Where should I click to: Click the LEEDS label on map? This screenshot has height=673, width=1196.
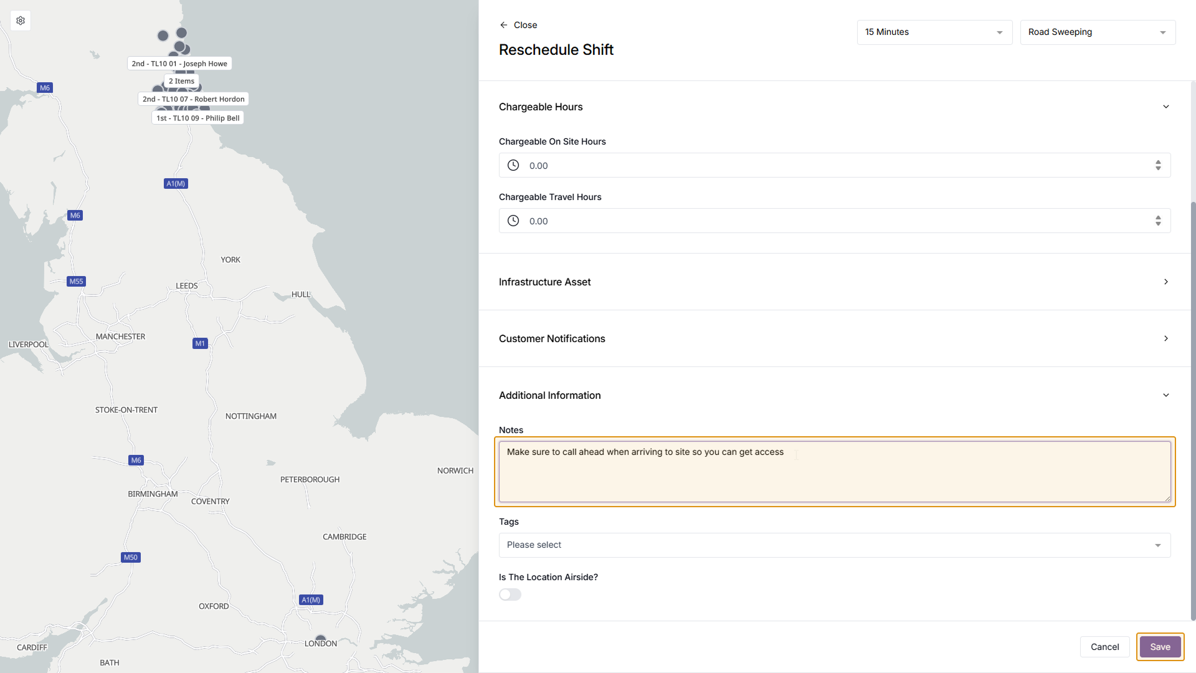click(x=186, y=286)
